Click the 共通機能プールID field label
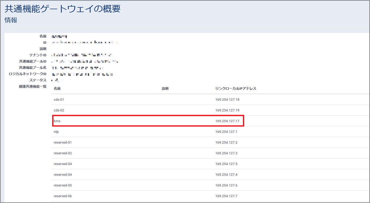Viewport: 370px width, 203px height. [x=33, y=62]
